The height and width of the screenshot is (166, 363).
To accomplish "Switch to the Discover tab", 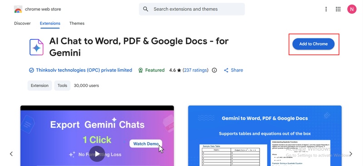I will [x=22, y=24].
